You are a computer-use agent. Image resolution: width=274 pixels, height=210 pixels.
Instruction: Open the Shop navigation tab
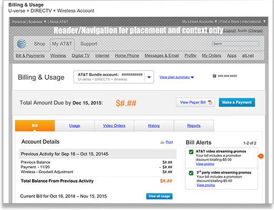click(x=40, y=44)
